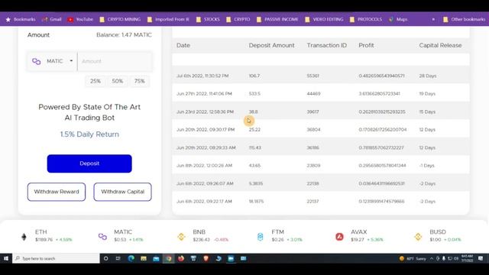Viewport: 489px width, 275px height.
Task: Open the Gmail bookmark
Action: (x=51, y=19)
